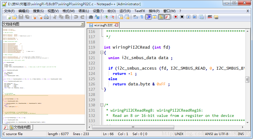Close the wiringPiI2C.c tab with its X

point(117,25)
